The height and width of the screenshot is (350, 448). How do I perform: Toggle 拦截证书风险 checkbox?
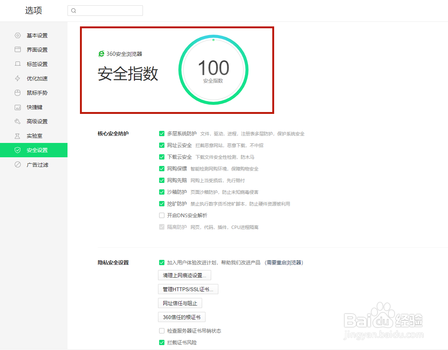pos(162,342)
